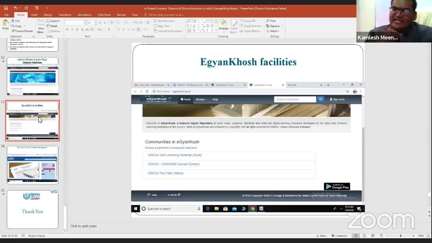Click Start From Beginning slideshow icon
The height and width of the screenshot is (243, 432).
click(36, 8)
